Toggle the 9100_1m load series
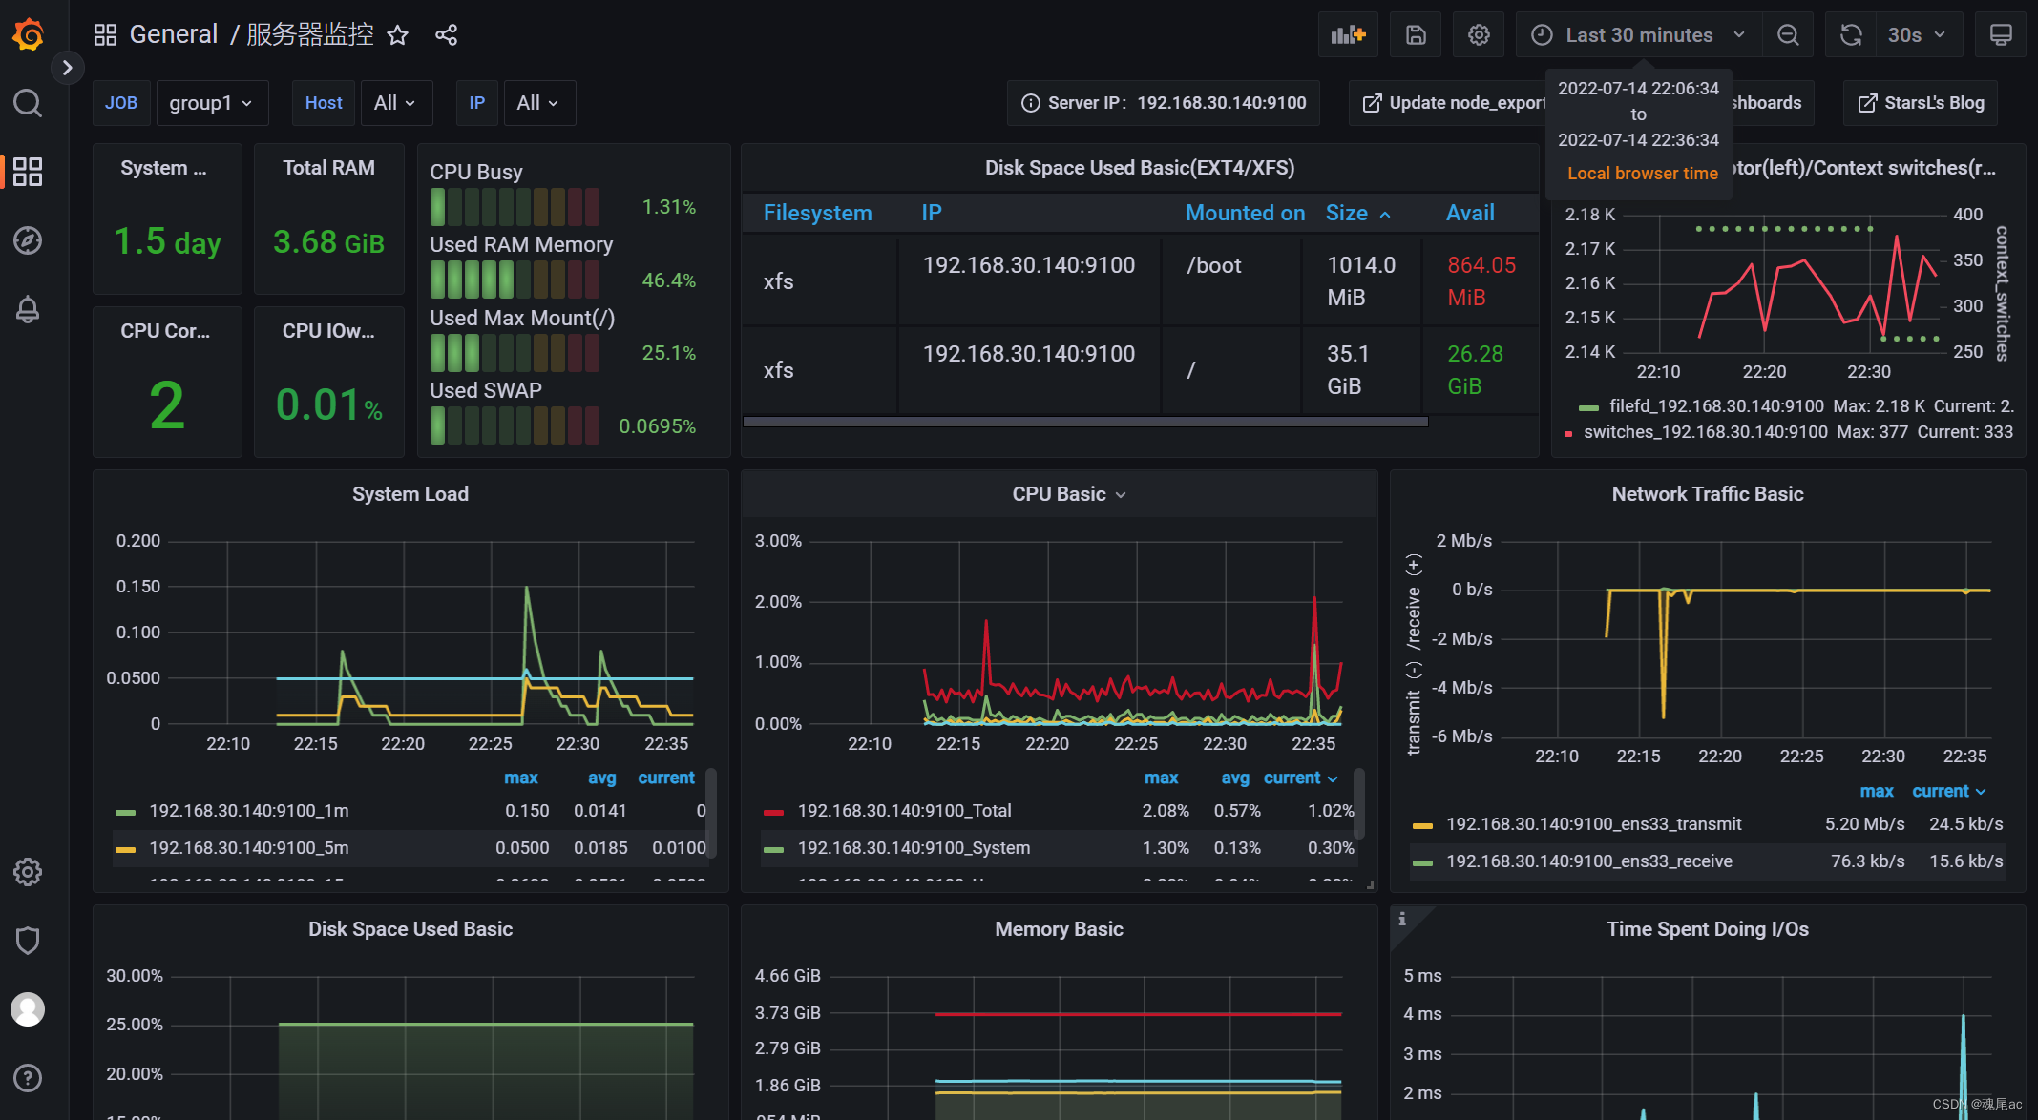Image resolution: width=2038 pixels, height=1120 pixels. coord(249,811)
